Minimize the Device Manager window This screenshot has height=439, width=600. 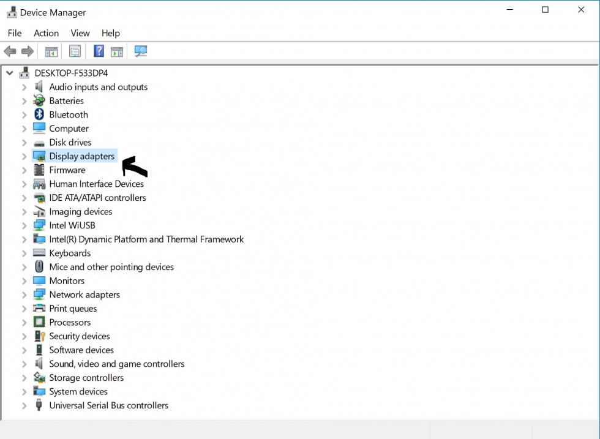click(x=509, y=10)
